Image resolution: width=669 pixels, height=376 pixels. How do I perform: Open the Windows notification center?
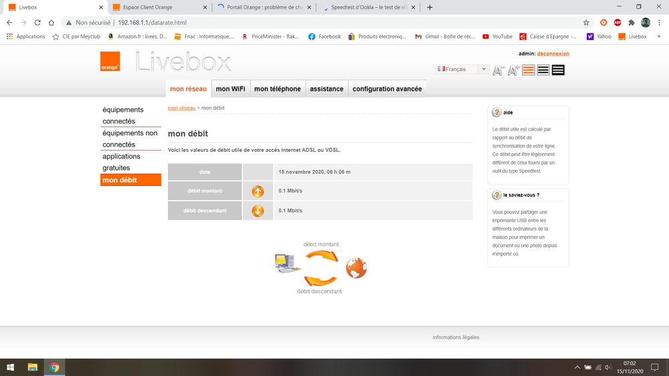click(654, 367)
